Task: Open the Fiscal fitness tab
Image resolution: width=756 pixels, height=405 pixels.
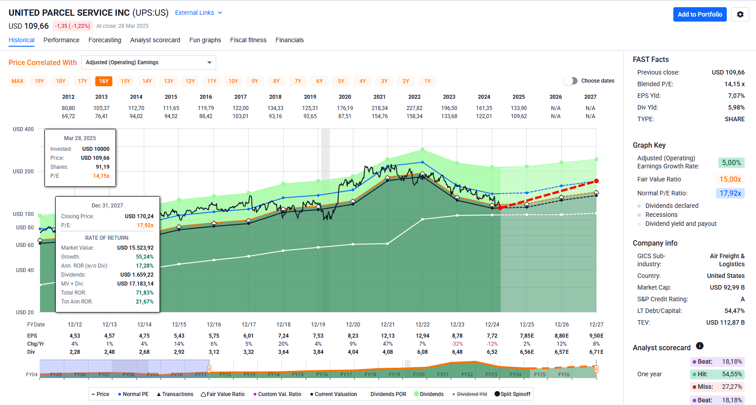Action: click(x=248, y=40)
